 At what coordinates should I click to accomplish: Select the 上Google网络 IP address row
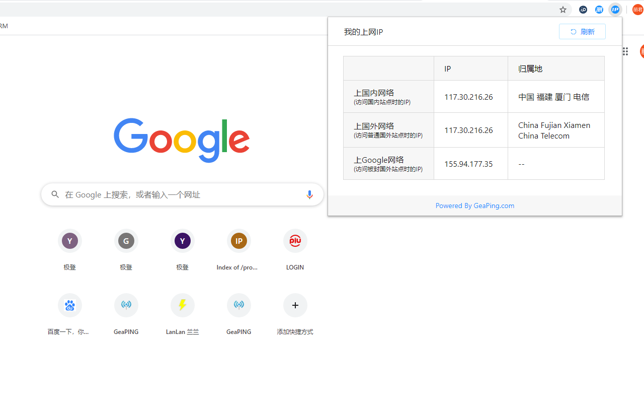point(468,163)
